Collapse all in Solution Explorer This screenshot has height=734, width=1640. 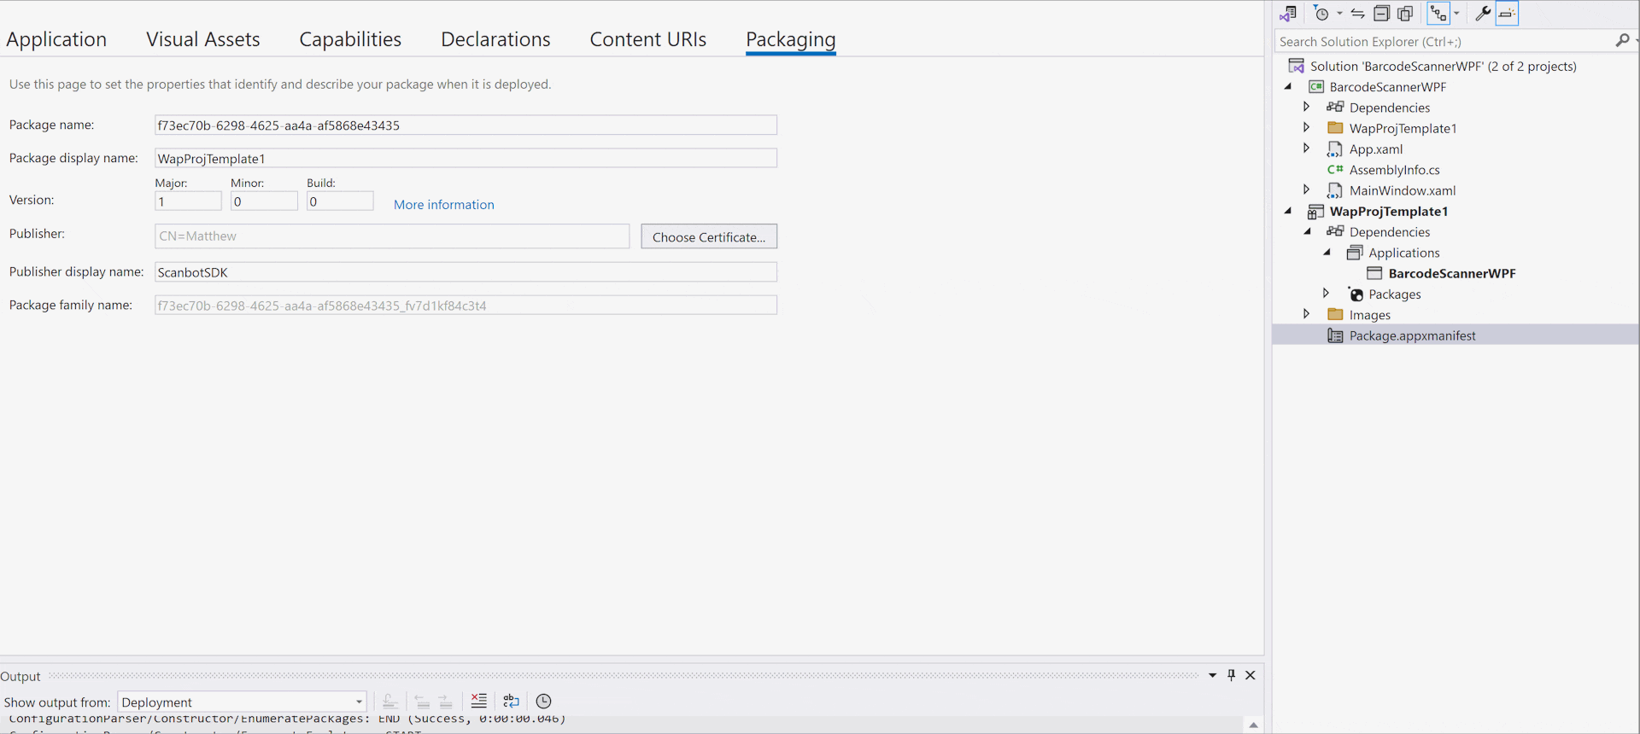point(1381,14)
